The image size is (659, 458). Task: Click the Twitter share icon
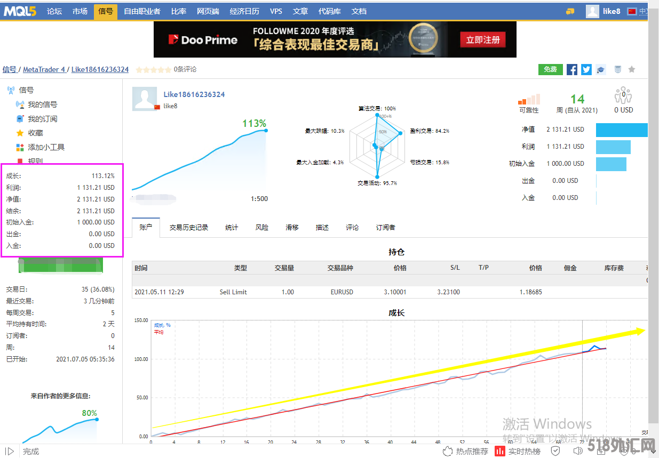tap(586, 69)
